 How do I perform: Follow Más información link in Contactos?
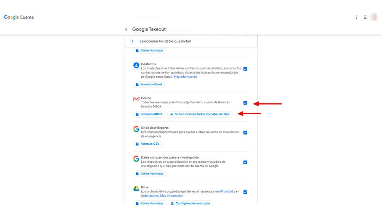pos(185,77)
